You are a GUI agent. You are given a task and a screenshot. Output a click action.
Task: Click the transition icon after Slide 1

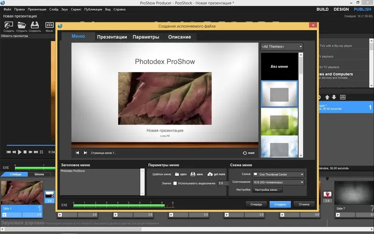pos(50,195)
